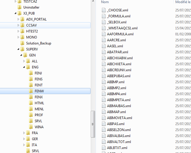Click the CCSAV folder icon
Image resolution: width=191 pixels, height=153 pixels.
(x=22, y=25)
